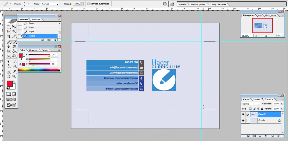The height and width of the screenshot is (141, 288).
Task: Open the Historia panel flyout menu
Action: point(59,19)
